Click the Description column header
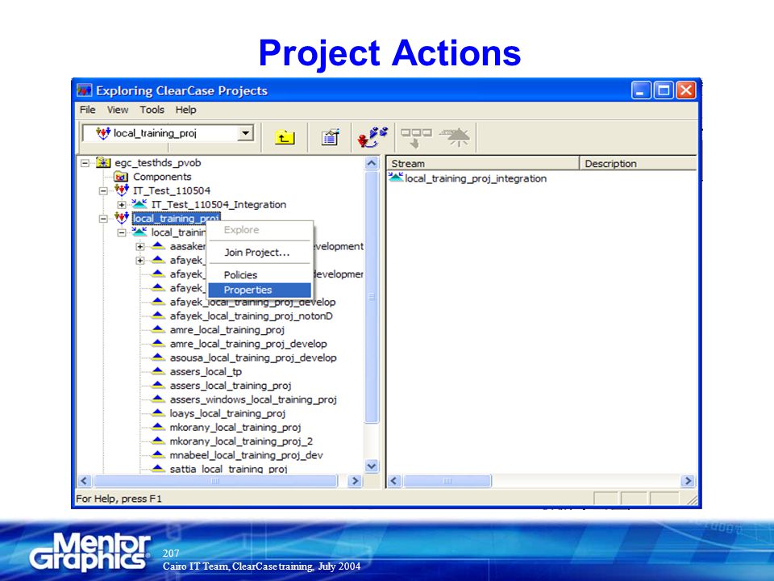Screen dimensions: 774x581 638,164
